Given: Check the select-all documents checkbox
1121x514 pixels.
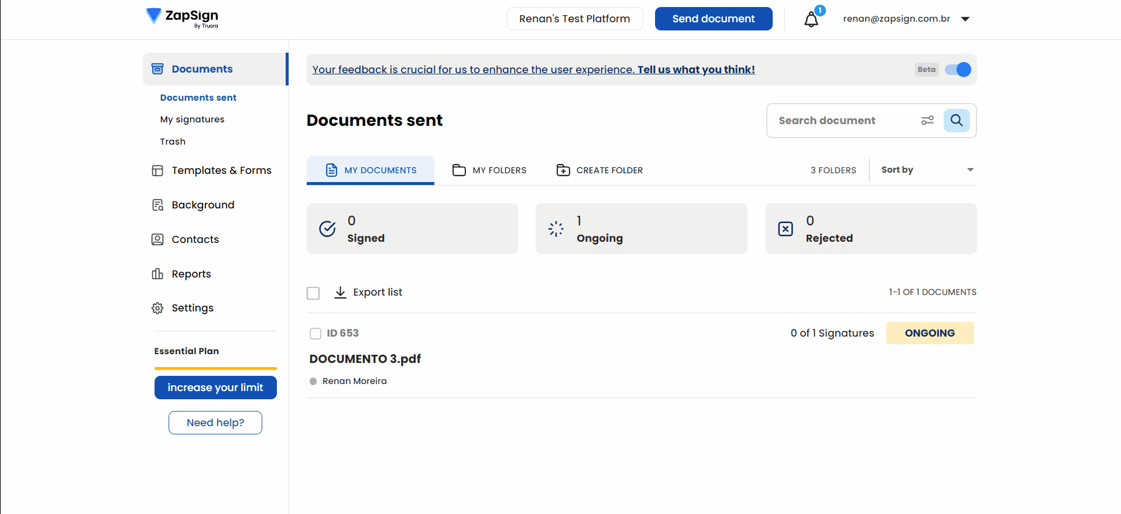Looking at the screenshot, I should pyautogui.click(x=313, y=293).
